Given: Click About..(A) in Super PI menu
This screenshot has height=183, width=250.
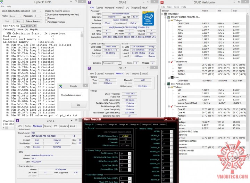Looking at the screenshot, I should click(x=23, y=30).
